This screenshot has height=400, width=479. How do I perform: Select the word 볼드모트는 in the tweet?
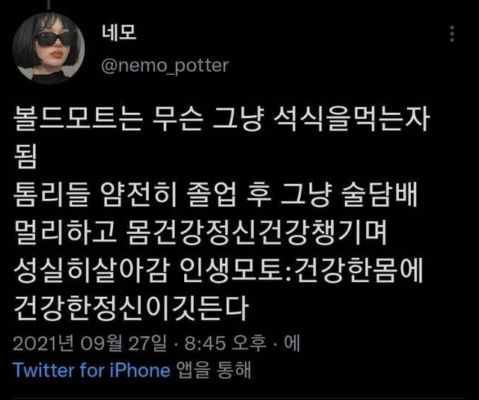(78, 119)
